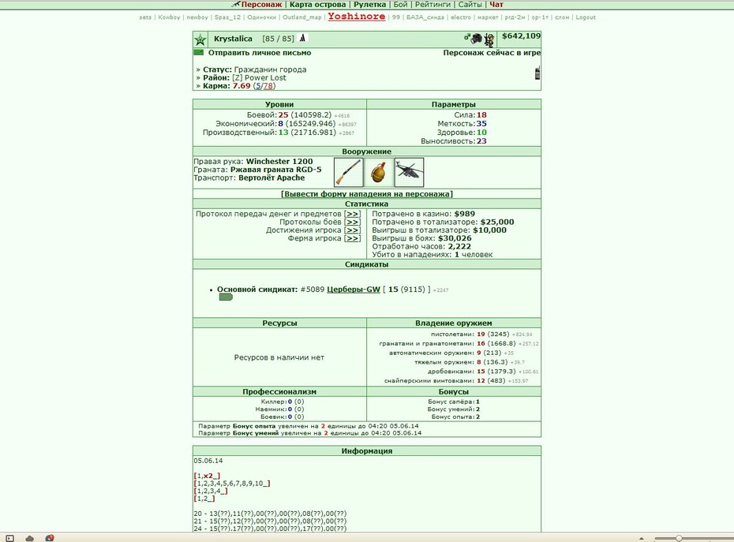734x542 pixels.
Task: Expand Протоколы боёв [>>]
Action: coord(352,222)
